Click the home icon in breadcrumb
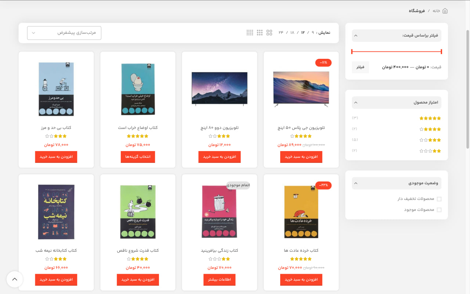This screenshot has height=294, width=470. [x=445, y=11]
